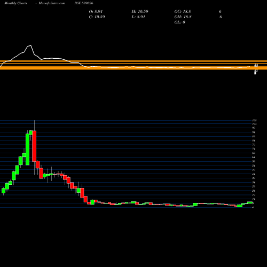Click the 104 price axis label

pyautogui.click(x=254, y=124)
